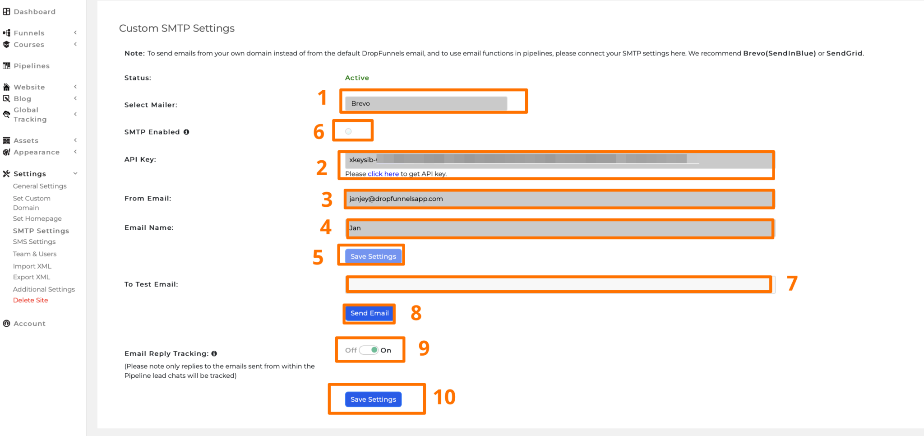Go to SMS Settings in the sidebar

(34, 241)
